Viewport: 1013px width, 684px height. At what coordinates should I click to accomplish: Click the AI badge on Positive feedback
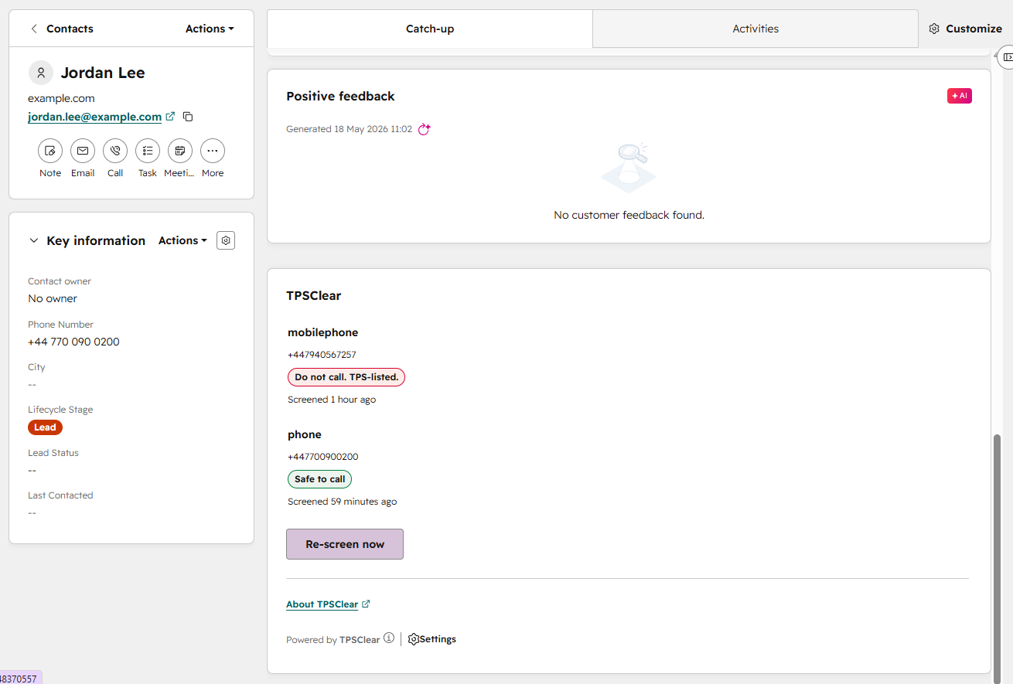pos(960,96)
